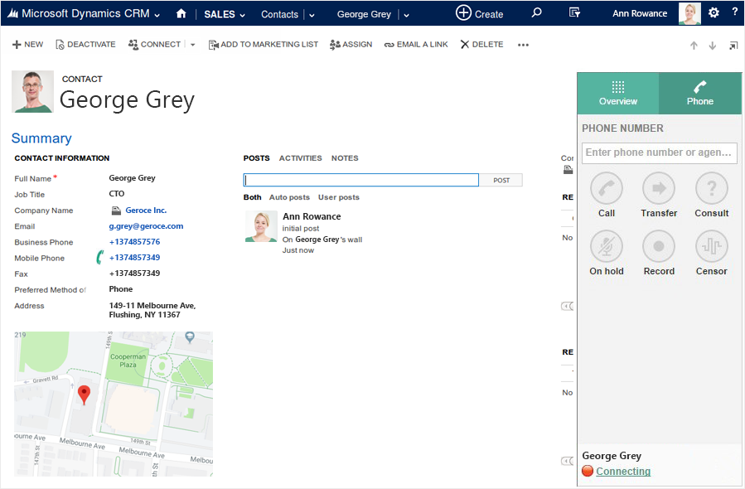
Task: Click the Call button icon
Action: [x=607, y=188]
